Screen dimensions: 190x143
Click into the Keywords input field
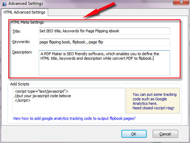pos(104,42)
